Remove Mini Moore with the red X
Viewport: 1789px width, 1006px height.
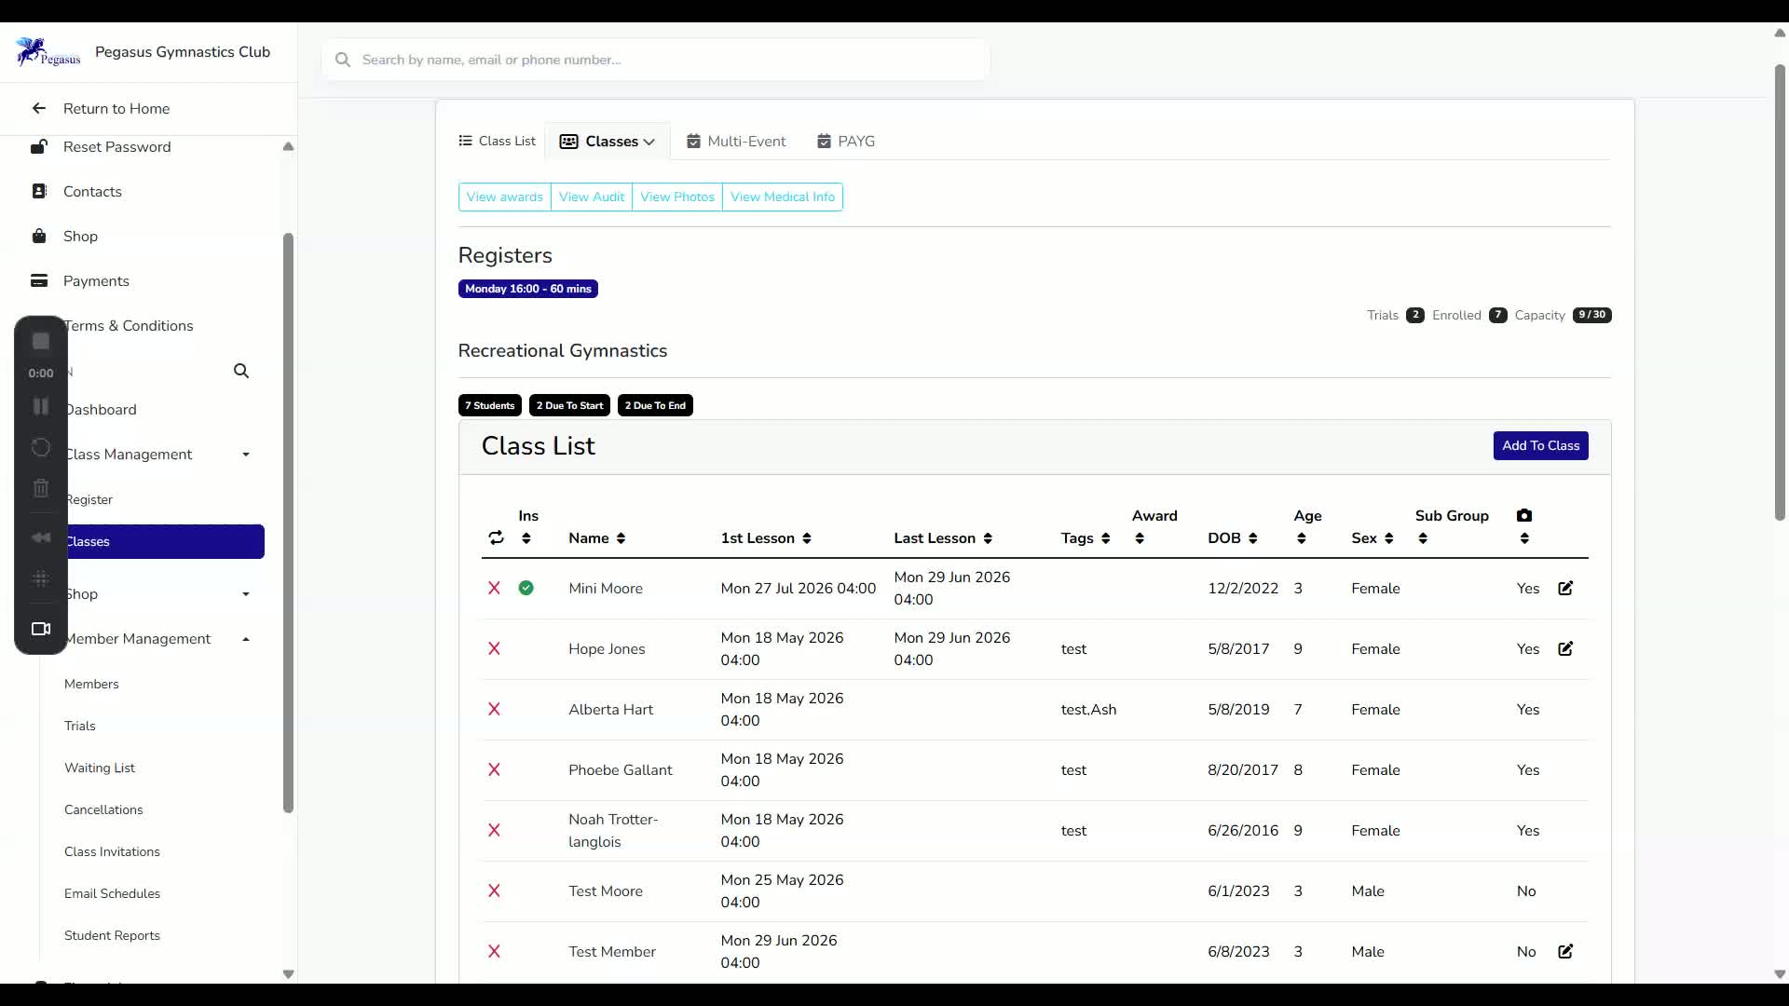pyautogui.click(x=495, y=589)
